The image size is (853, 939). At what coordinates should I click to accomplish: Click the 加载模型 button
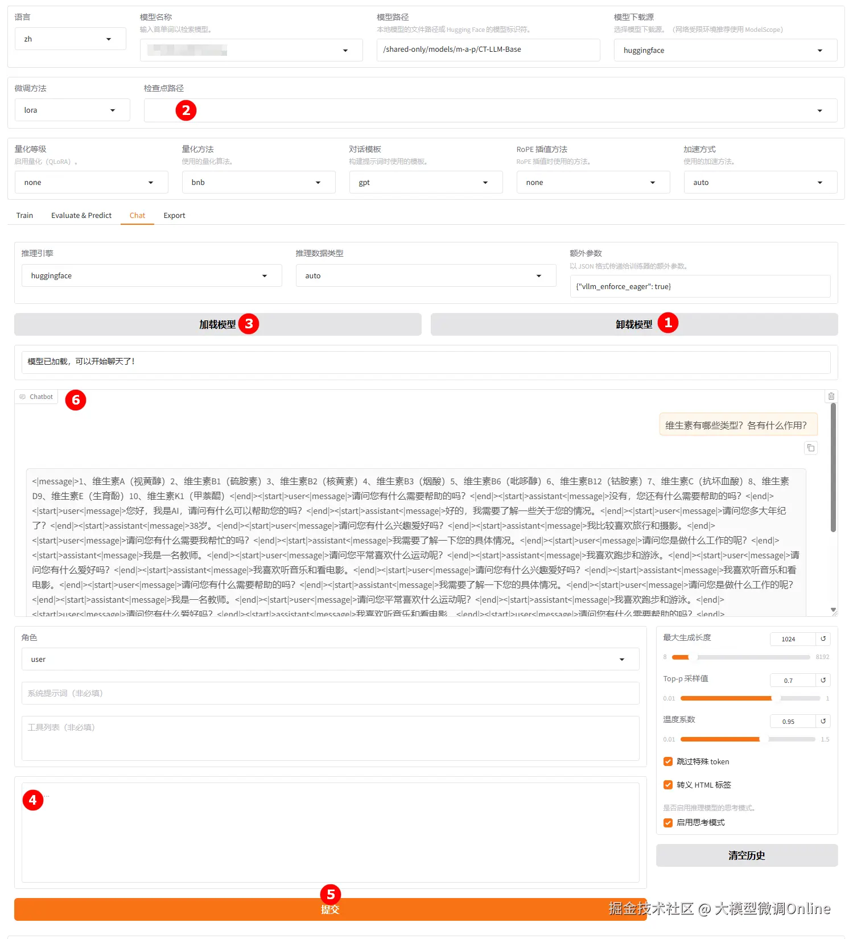(x=218, y=324)
